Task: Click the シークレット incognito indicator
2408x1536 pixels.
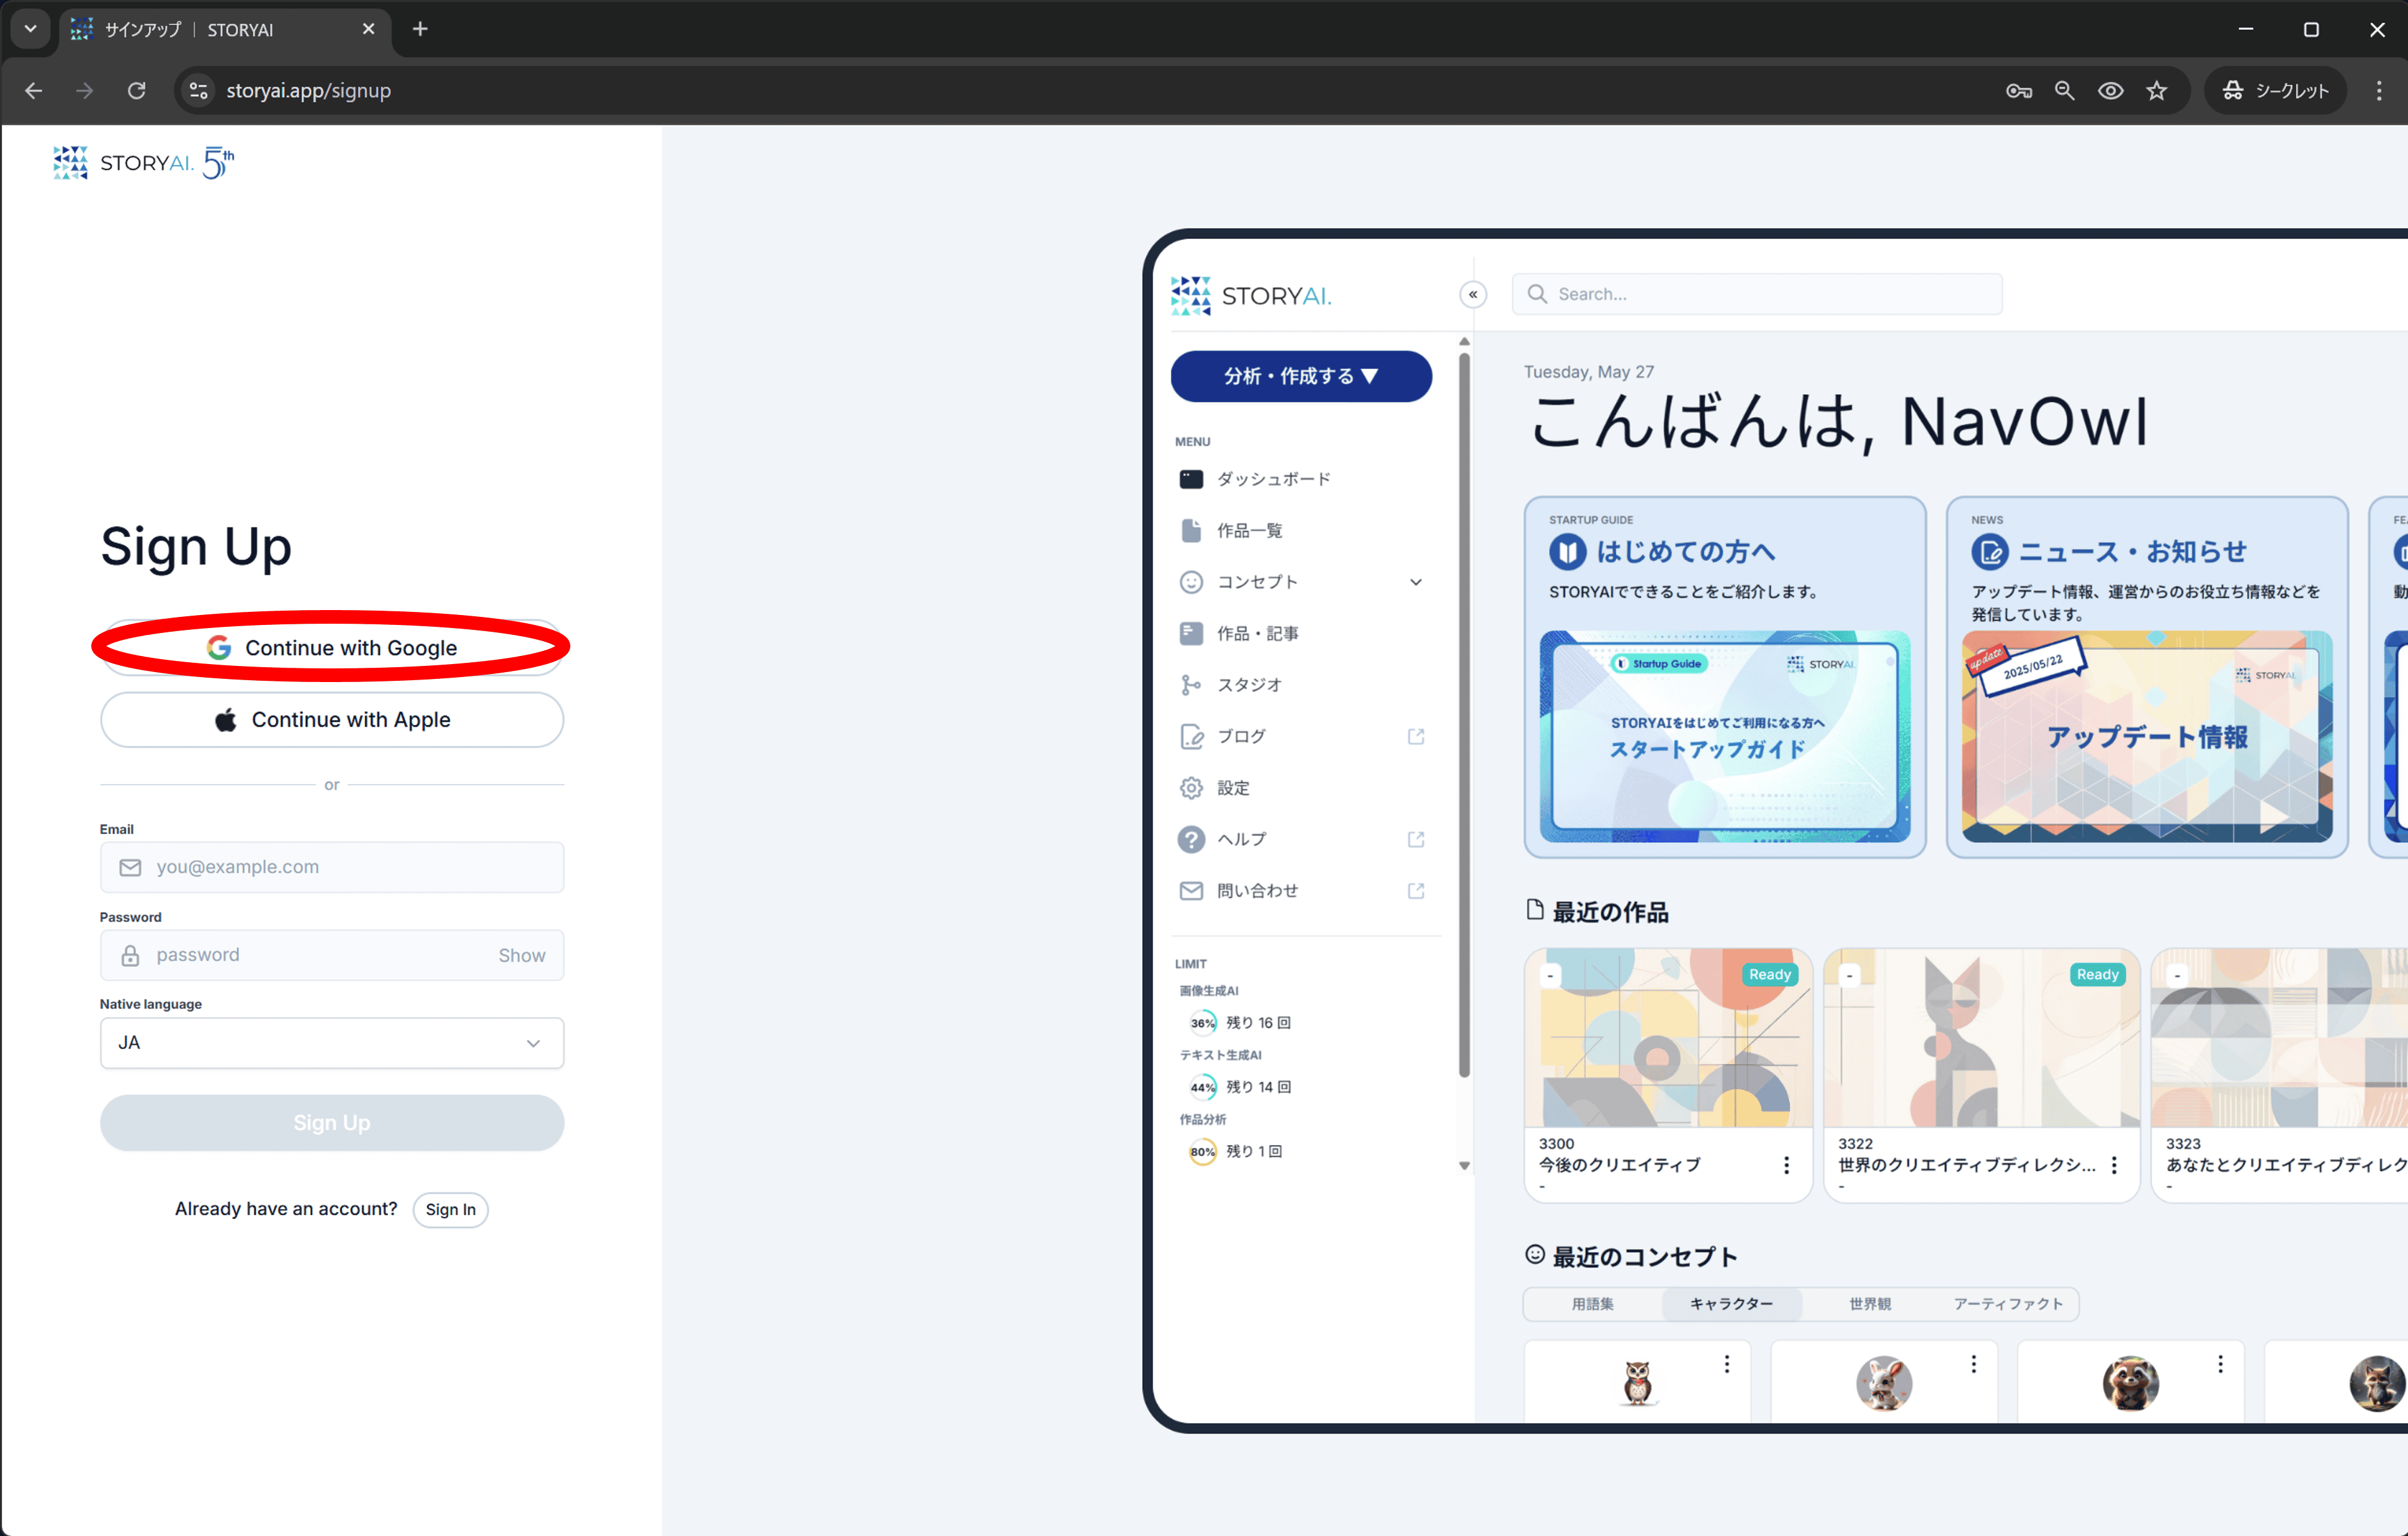Action: point(2276,91)
